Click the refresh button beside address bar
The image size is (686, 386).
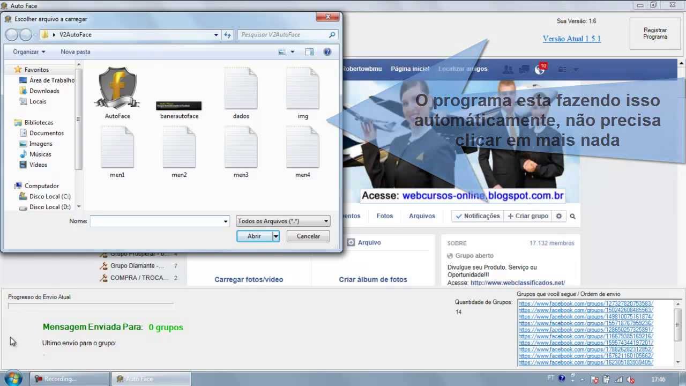click(x=227, y=35)
